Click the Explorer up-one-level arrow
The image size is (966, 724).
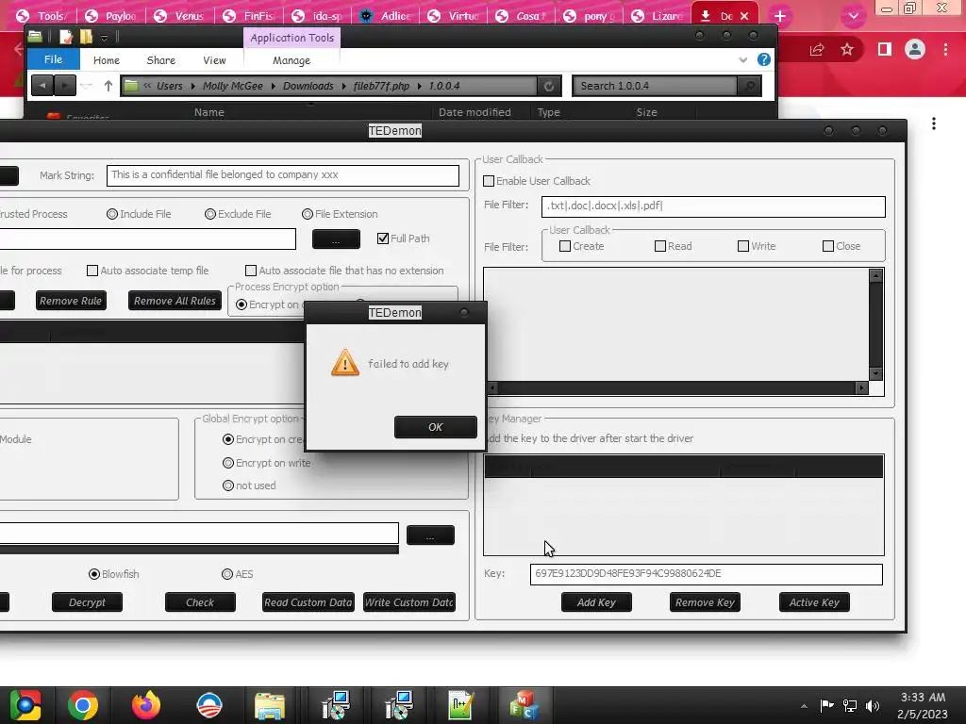tap(108, 86)
